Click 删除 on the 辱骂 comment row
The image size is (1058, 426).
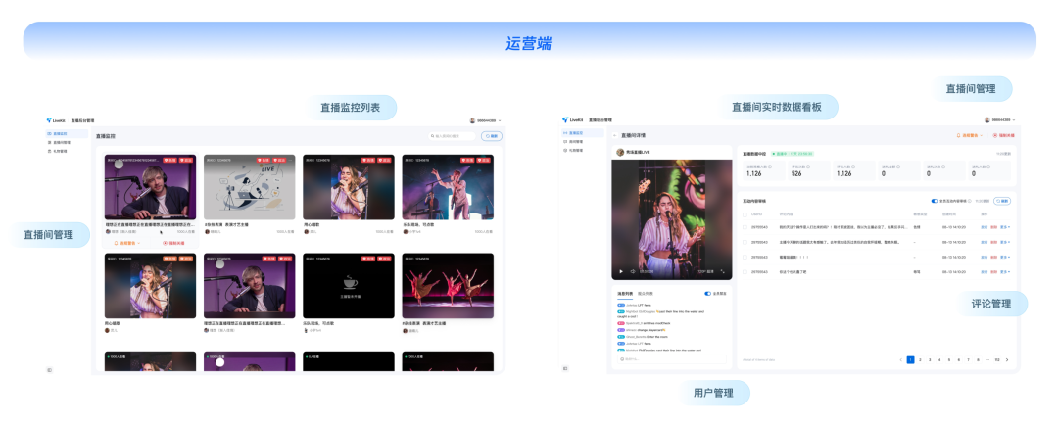[x=994, y=271]
